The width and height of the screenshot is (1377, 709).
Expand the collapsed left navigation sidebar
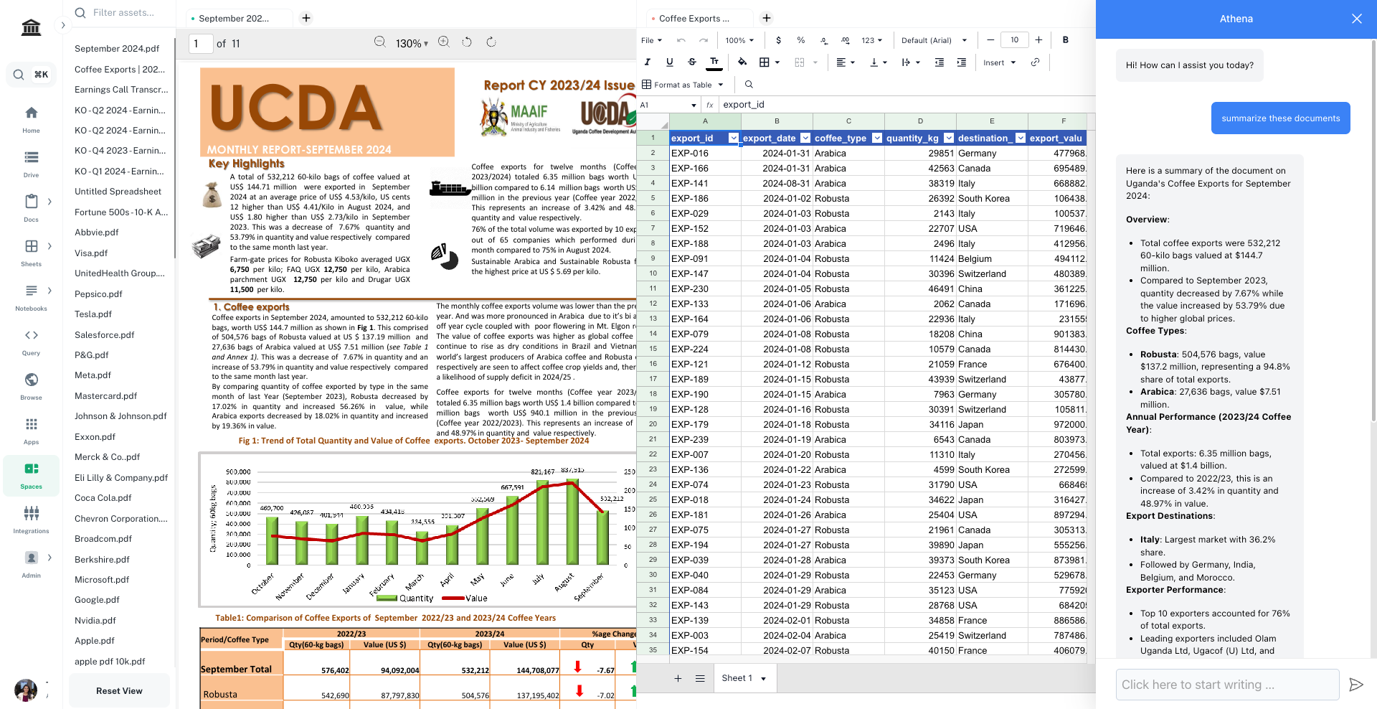63,25
